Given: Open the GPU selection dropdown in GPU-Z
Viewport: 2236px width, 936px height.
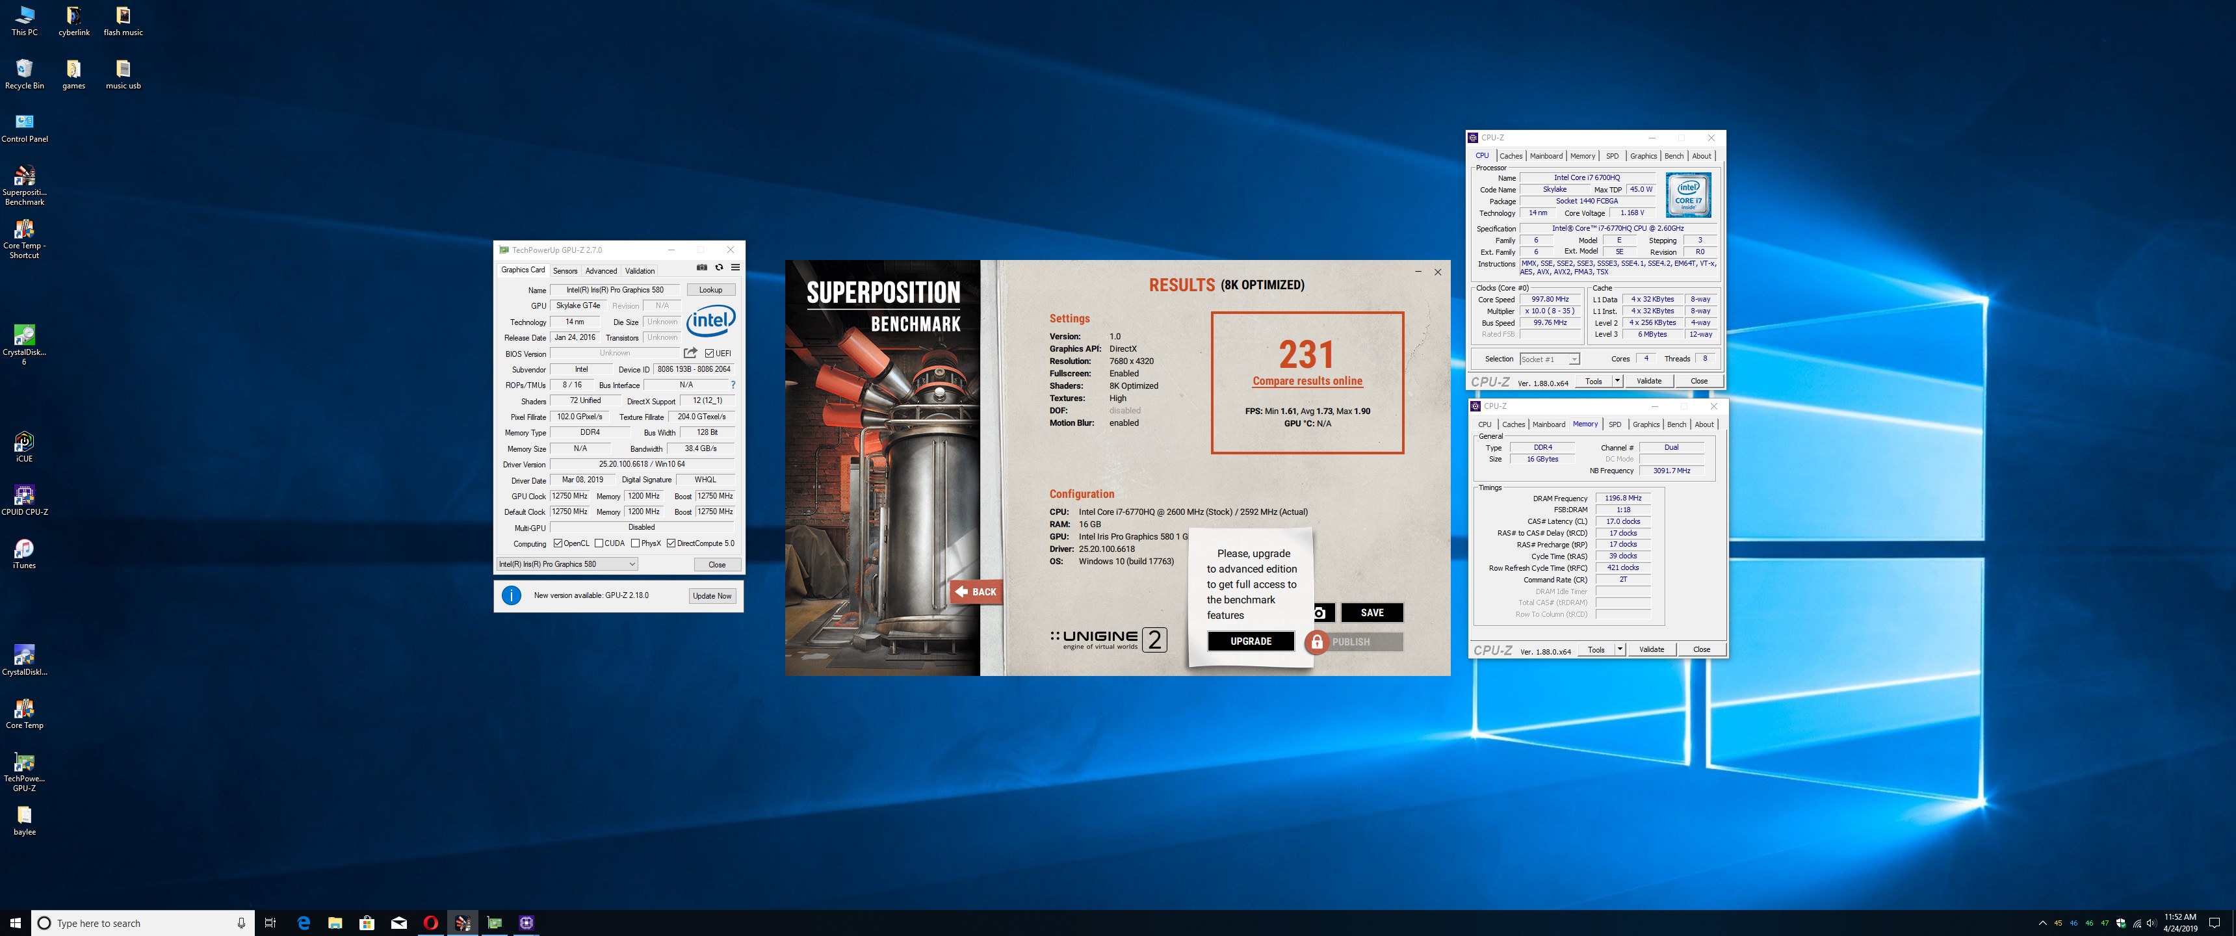Looking at the screenshot, I should pyautogui.click(x=567, y=564).
